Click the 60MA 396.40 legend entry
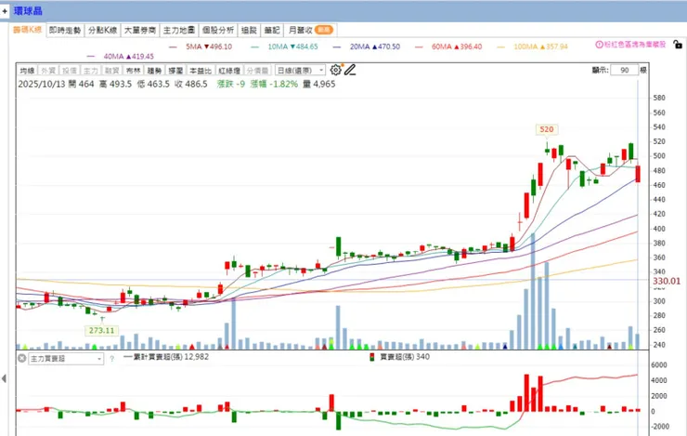The image size is (687, 436). 448,46
